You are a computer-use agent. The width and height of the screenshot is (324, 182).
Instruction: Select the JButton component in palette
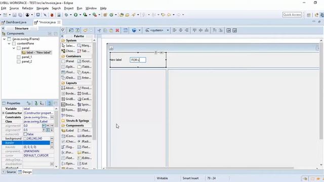tap(85, 136)
